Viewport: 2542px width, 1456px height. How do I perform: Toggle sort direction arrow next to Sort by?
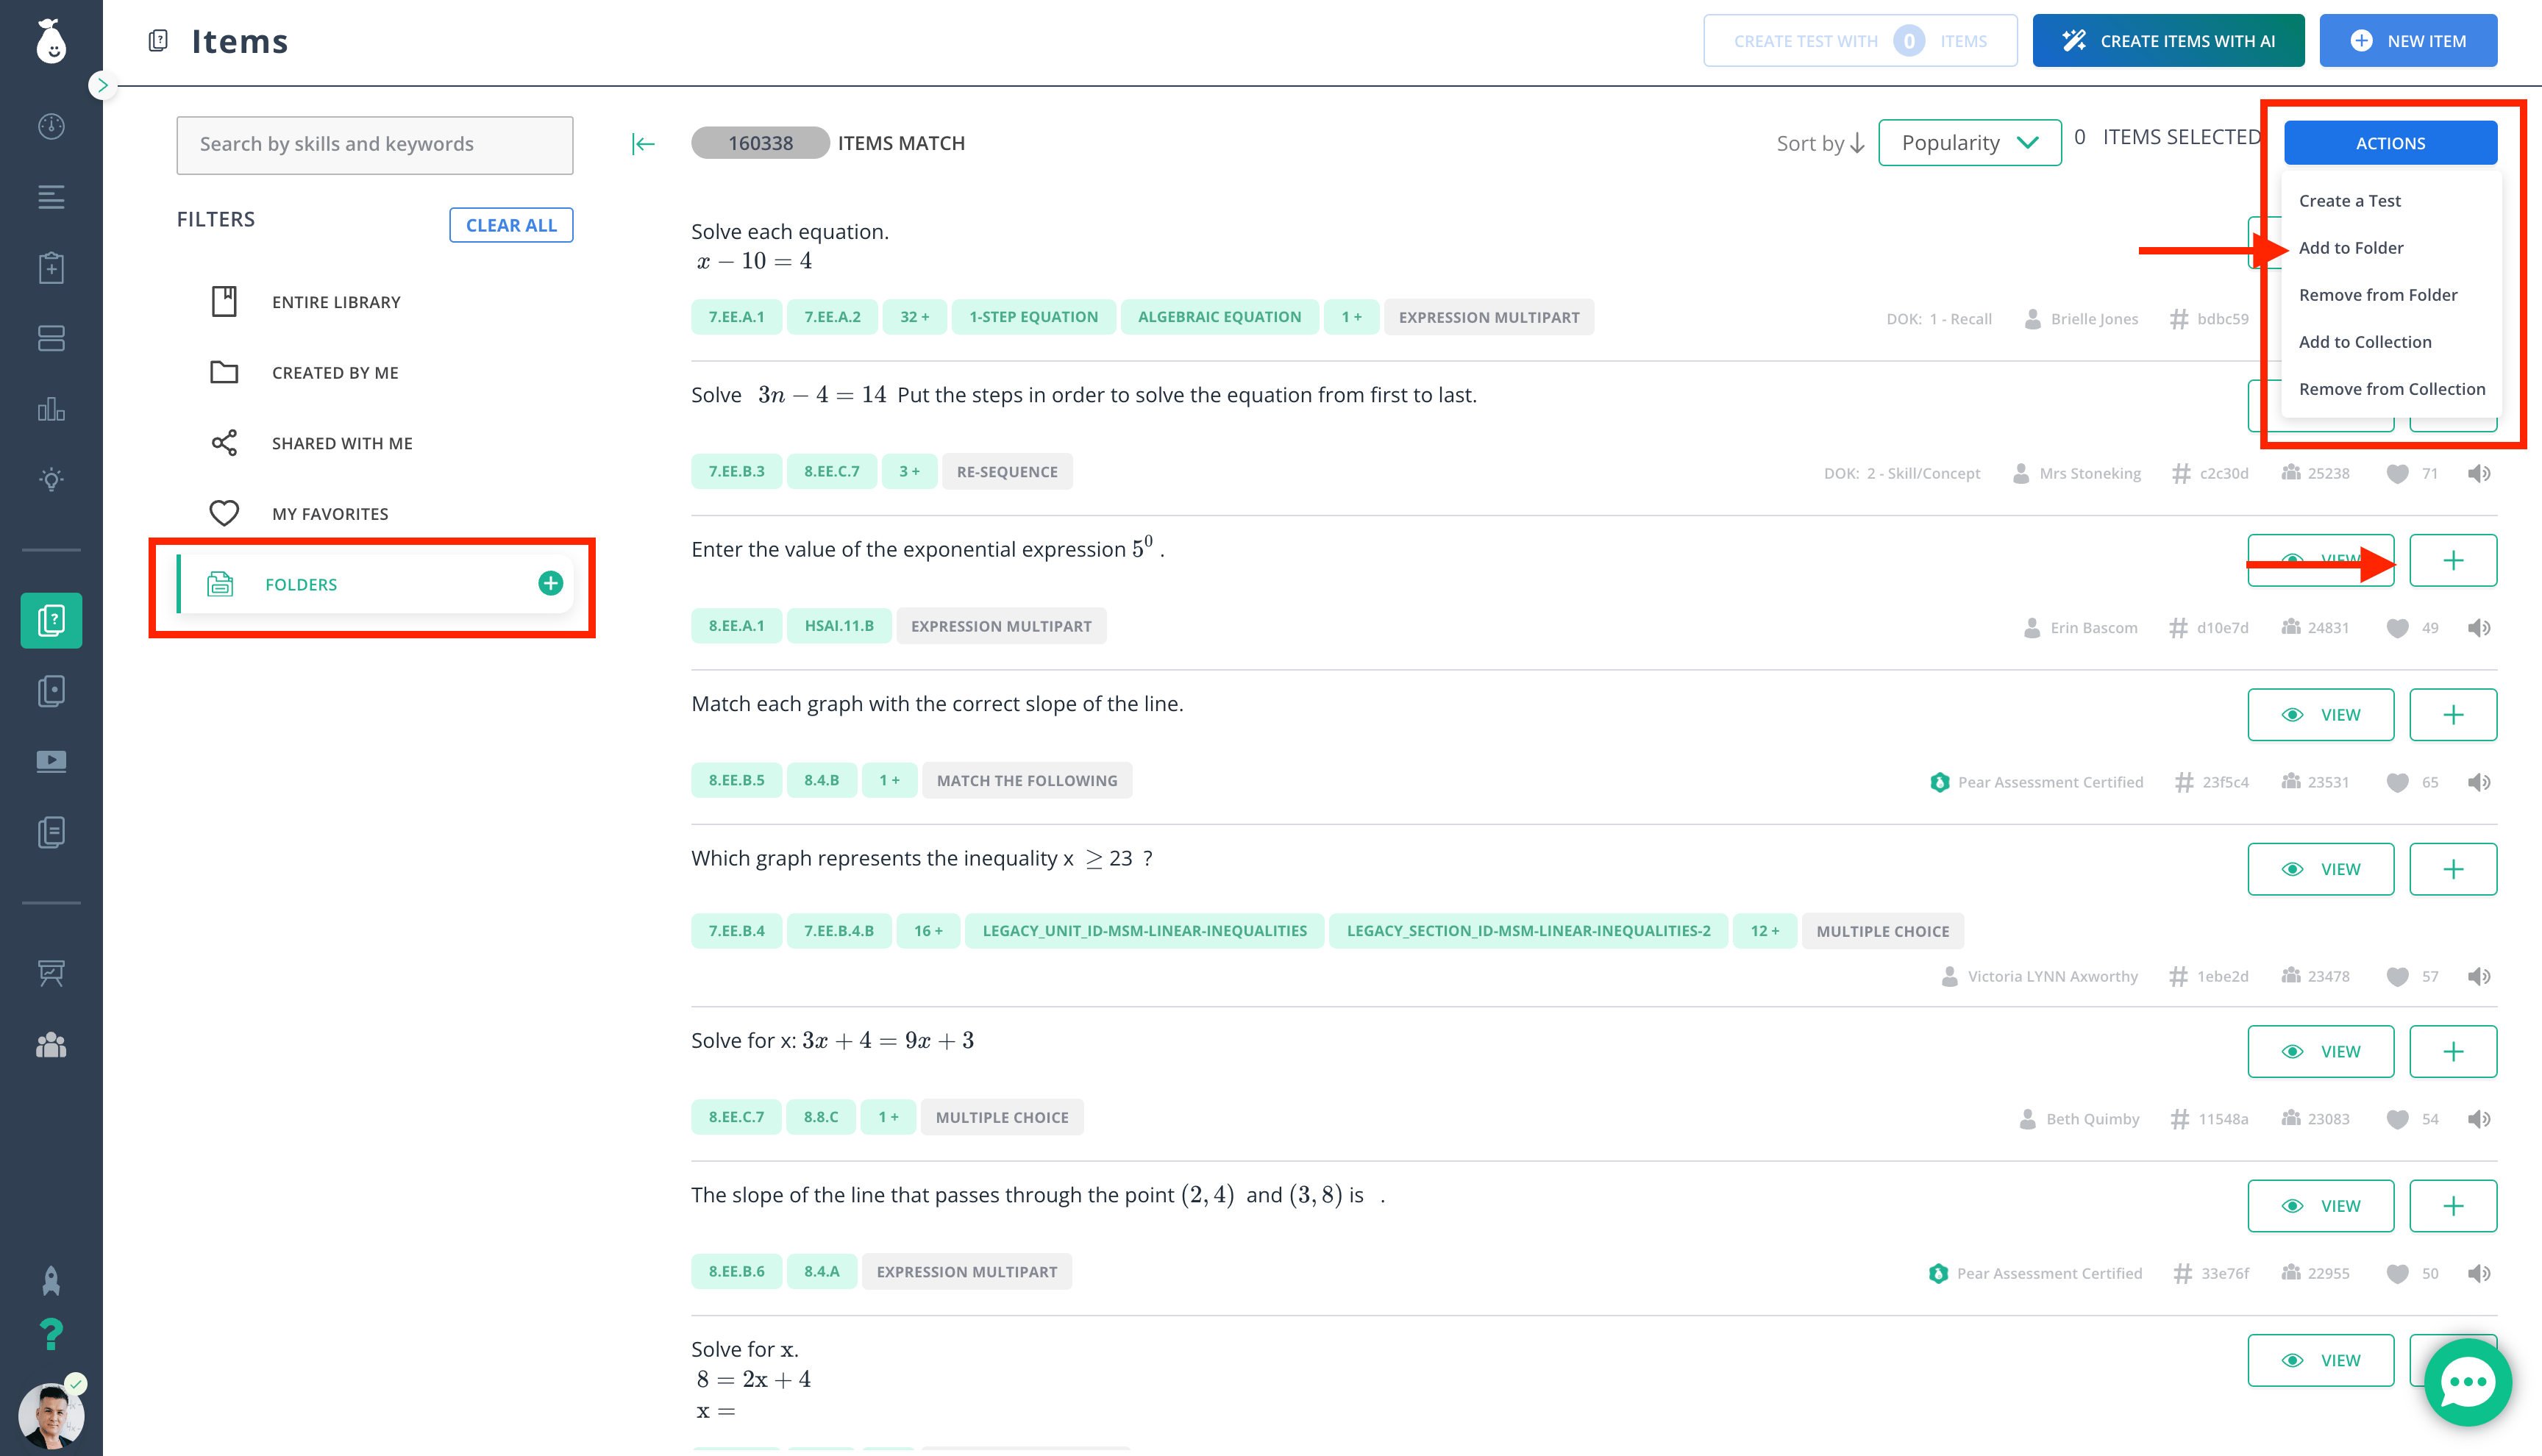point(1857,144)
